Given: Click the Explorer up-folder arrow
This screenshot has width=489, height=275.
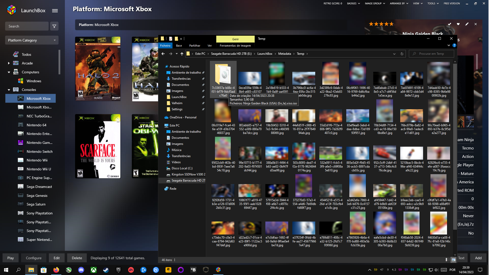Looking at the screenshot, I should 182,54.
